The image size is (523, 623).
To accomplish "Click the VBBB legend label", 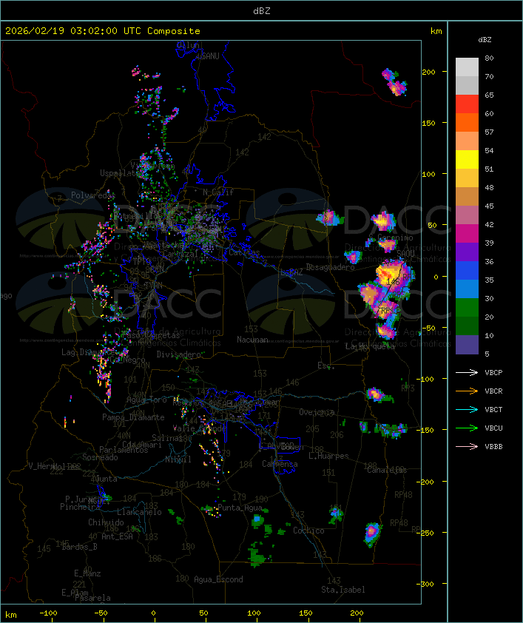I will 493,447.
